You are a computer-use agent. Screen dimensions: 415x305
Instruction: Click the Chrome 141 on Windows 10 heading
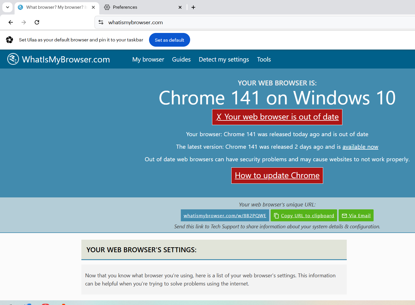(277, 98)
